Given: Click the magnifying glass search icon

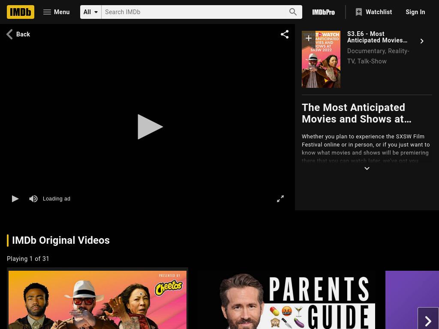Looking at the screenshot, I should pyautogui.click(x=293, y=12).
